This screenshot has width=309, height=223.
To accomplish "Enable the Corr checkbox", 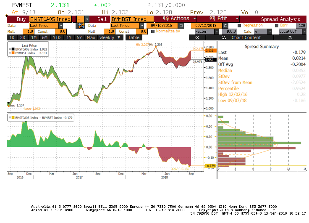I will (x=277, y=26).
